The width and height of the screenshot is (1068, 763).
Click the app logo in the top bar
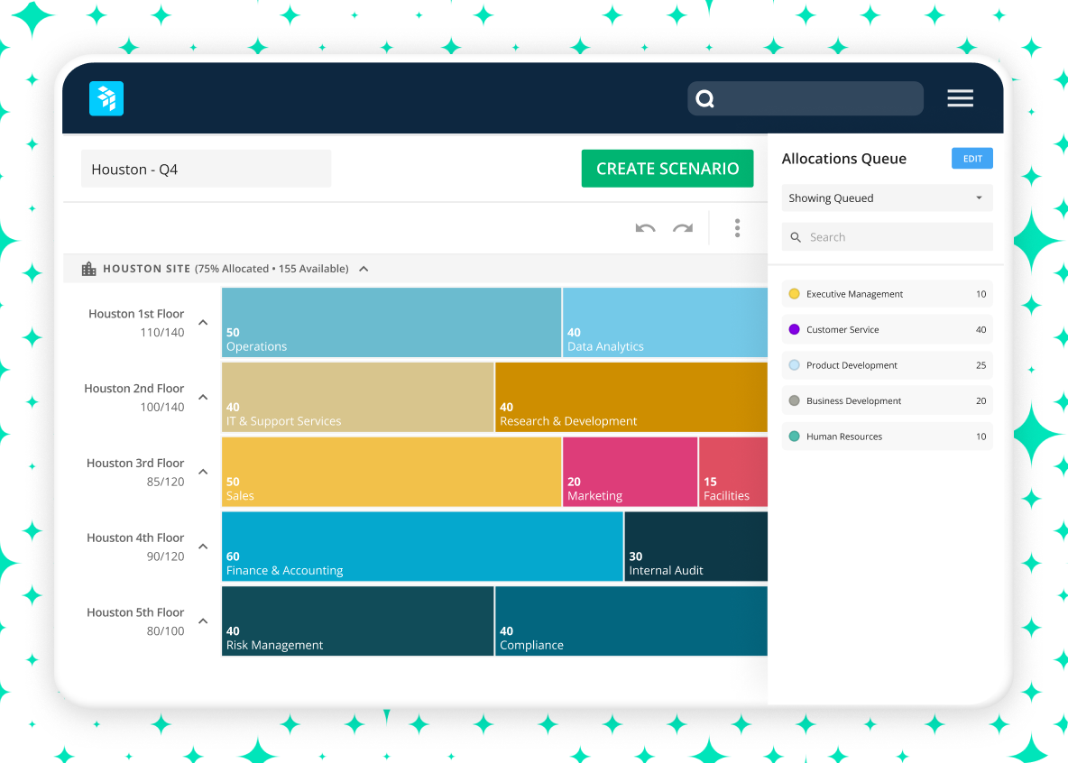click(x=106, y=97)
